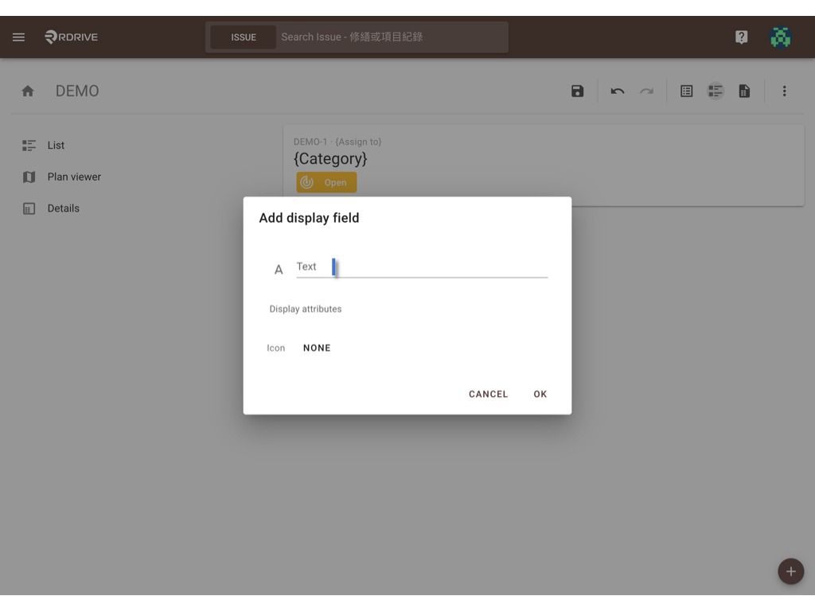Click the Plan viewer map icon
The image size is (815, 611).
click(29, 177)
